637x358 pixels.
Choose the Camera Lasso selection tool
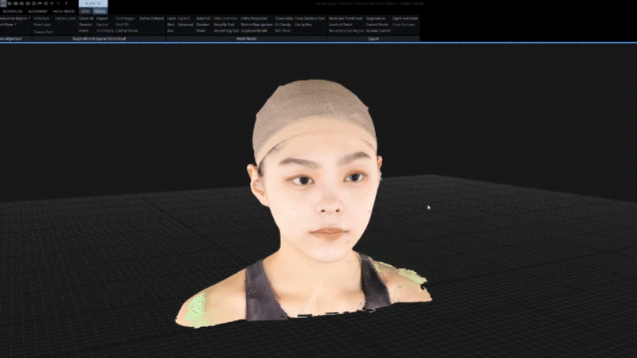click(65, 18)
